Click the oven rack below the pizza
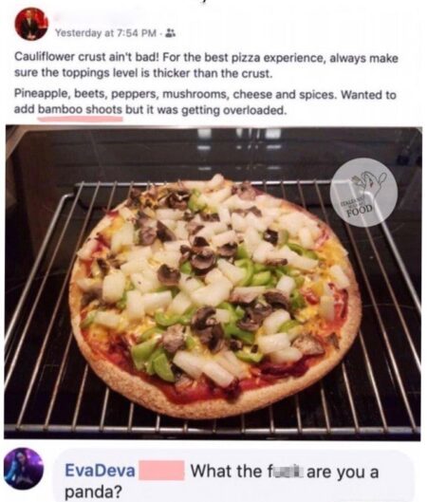The height and width of the screenshot is (502, 427). [212, 422]
